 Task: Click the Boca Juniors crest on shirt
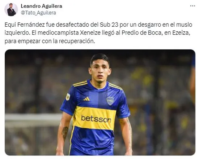[x=110, y=101]
